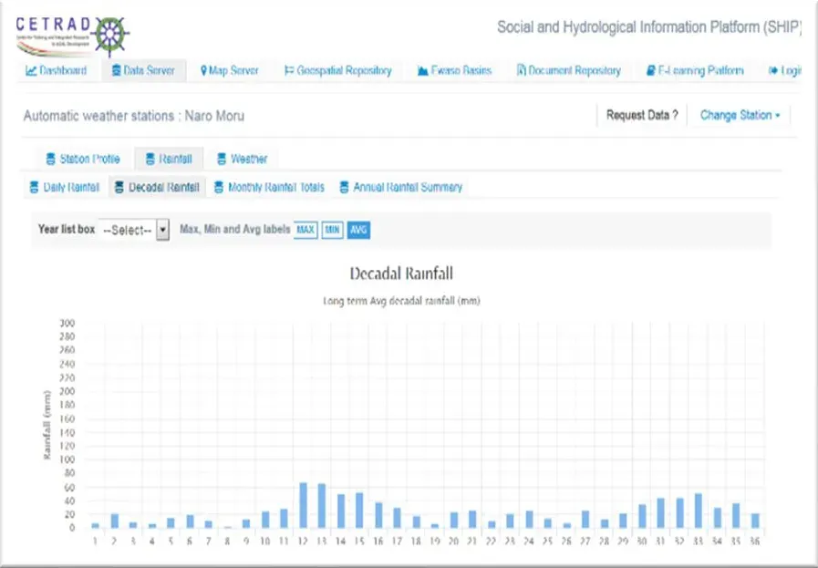Screen dimensions: 818x568
Task: Click the Decadal Rainfall database icon
Action: click(x=119, y=187)
